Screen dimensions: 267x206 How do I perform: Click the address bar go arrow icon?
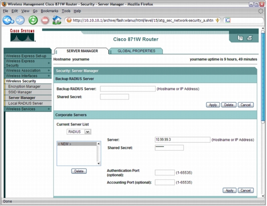[217, 21]
